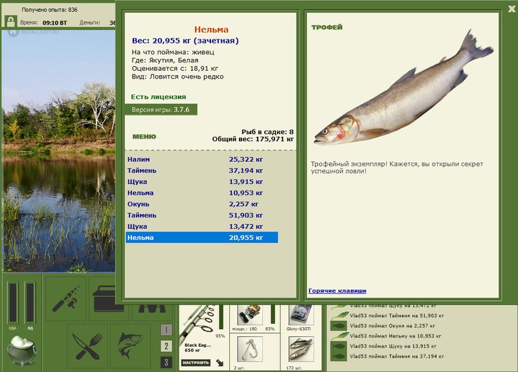Screen dimensions: 518x372
Task: Click the leaf-fish icon beside Тайменя 51,903 log entry
Action: coord(339,316)
